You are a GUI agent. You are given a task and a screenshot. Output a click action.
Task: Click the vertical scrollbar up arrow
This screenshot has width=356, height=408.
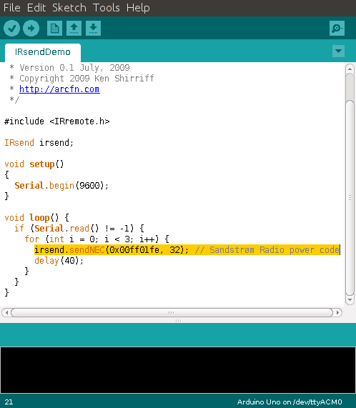pos(350,69)
